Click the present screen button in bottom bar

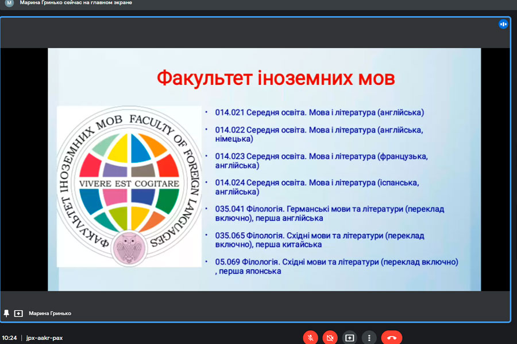349,338
